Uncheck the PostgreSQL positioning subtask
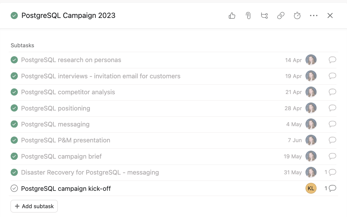The image size is (347, 217). 14,108
